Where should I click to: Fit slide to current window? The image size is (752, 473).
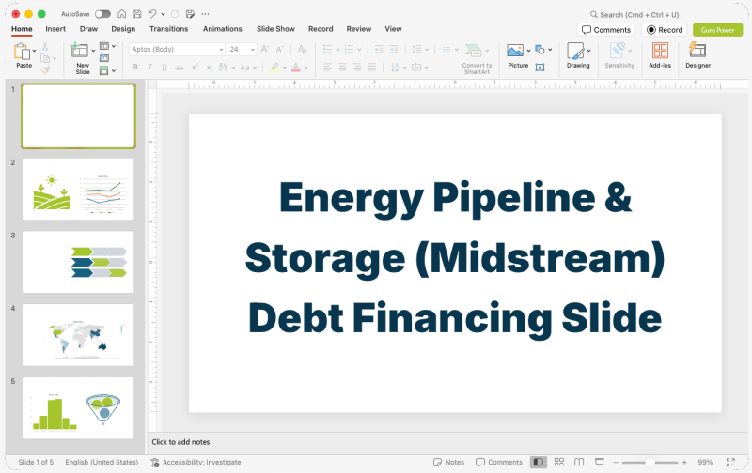pyautogui.click(x=730, y=462)
